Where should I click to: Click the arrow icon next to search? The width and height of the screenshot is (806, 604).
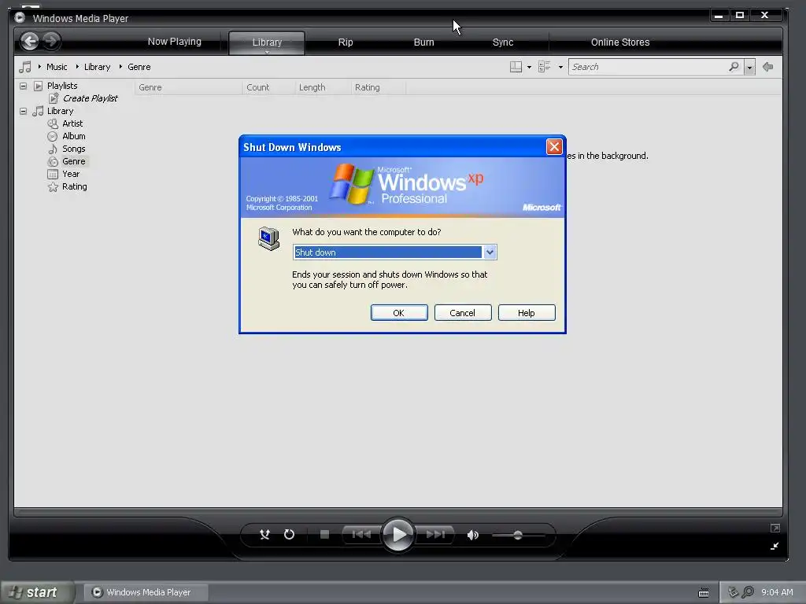(x=768, y=67)
